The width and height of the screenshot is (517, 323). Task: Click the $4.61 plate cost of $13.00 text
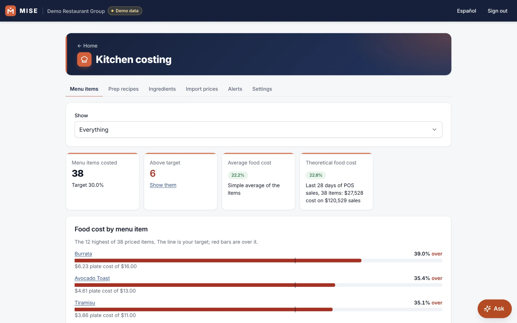click(105, 291)
